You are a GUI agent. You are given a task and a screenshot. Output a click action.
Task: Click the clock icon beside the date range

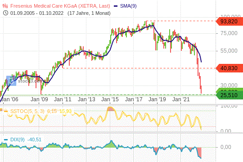5,13
